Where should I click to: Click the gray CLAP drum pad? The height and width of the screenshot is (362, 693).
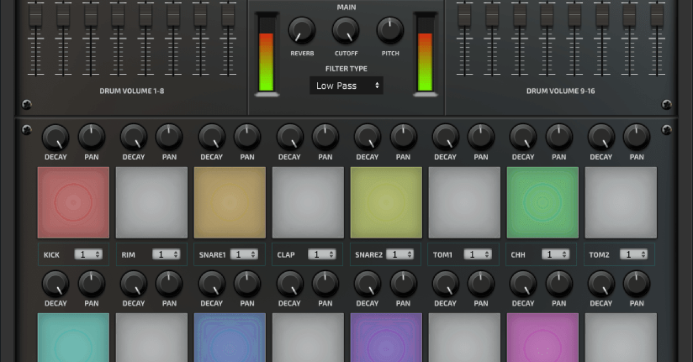coord(308,202)
